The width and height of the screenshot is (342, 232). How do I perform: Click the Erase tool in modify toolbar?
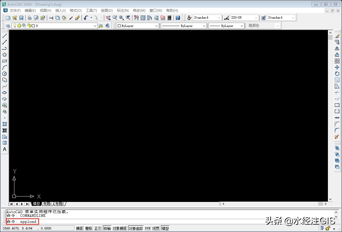[x=337, y=36]
